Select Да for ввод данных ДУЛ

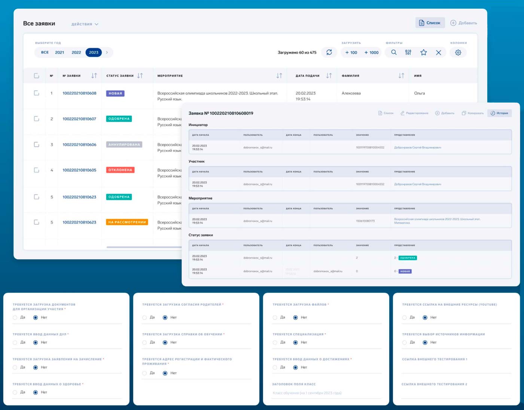(x=15, y=343)
